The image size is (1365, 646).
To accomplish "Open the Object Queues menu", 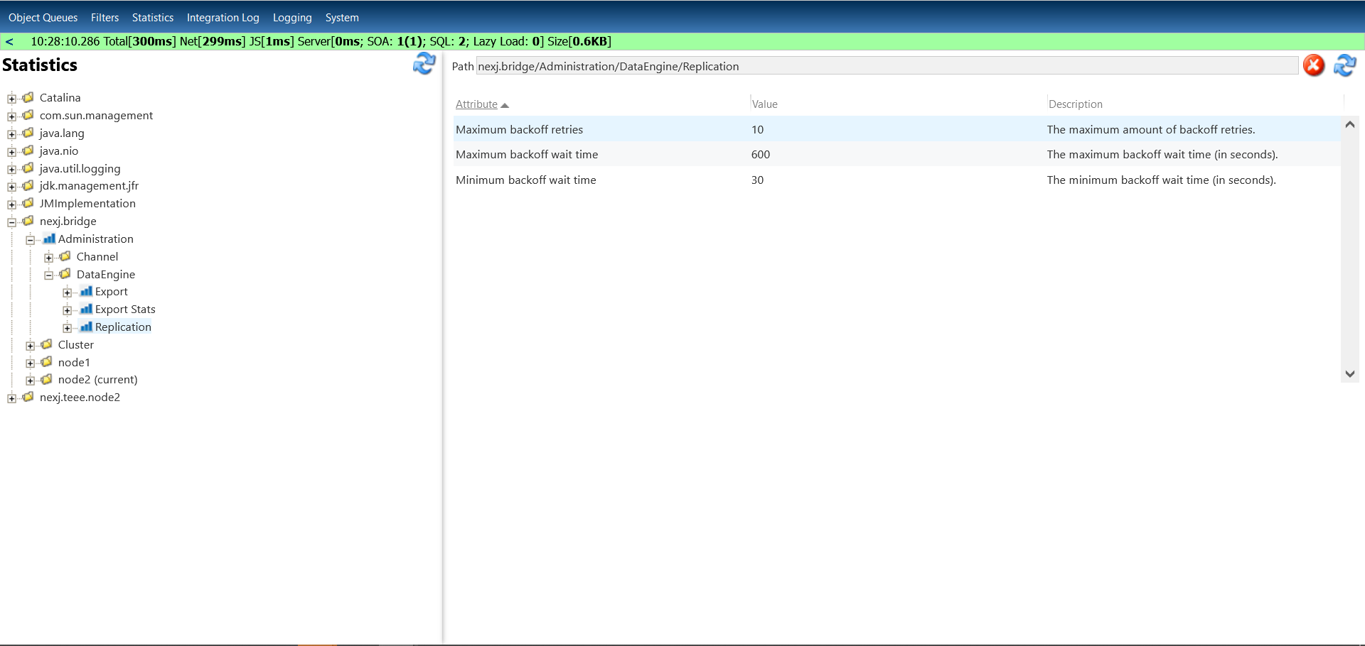I will click(x=43, y=17).
